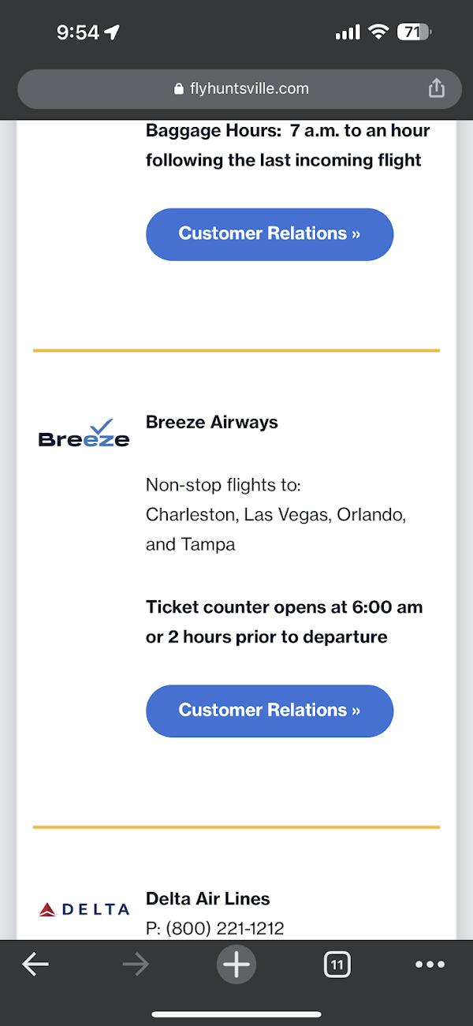Tap the Wi-Fi icon in status bar
The width and height of the screenshot is (473, 1026).
coord(379,32)
